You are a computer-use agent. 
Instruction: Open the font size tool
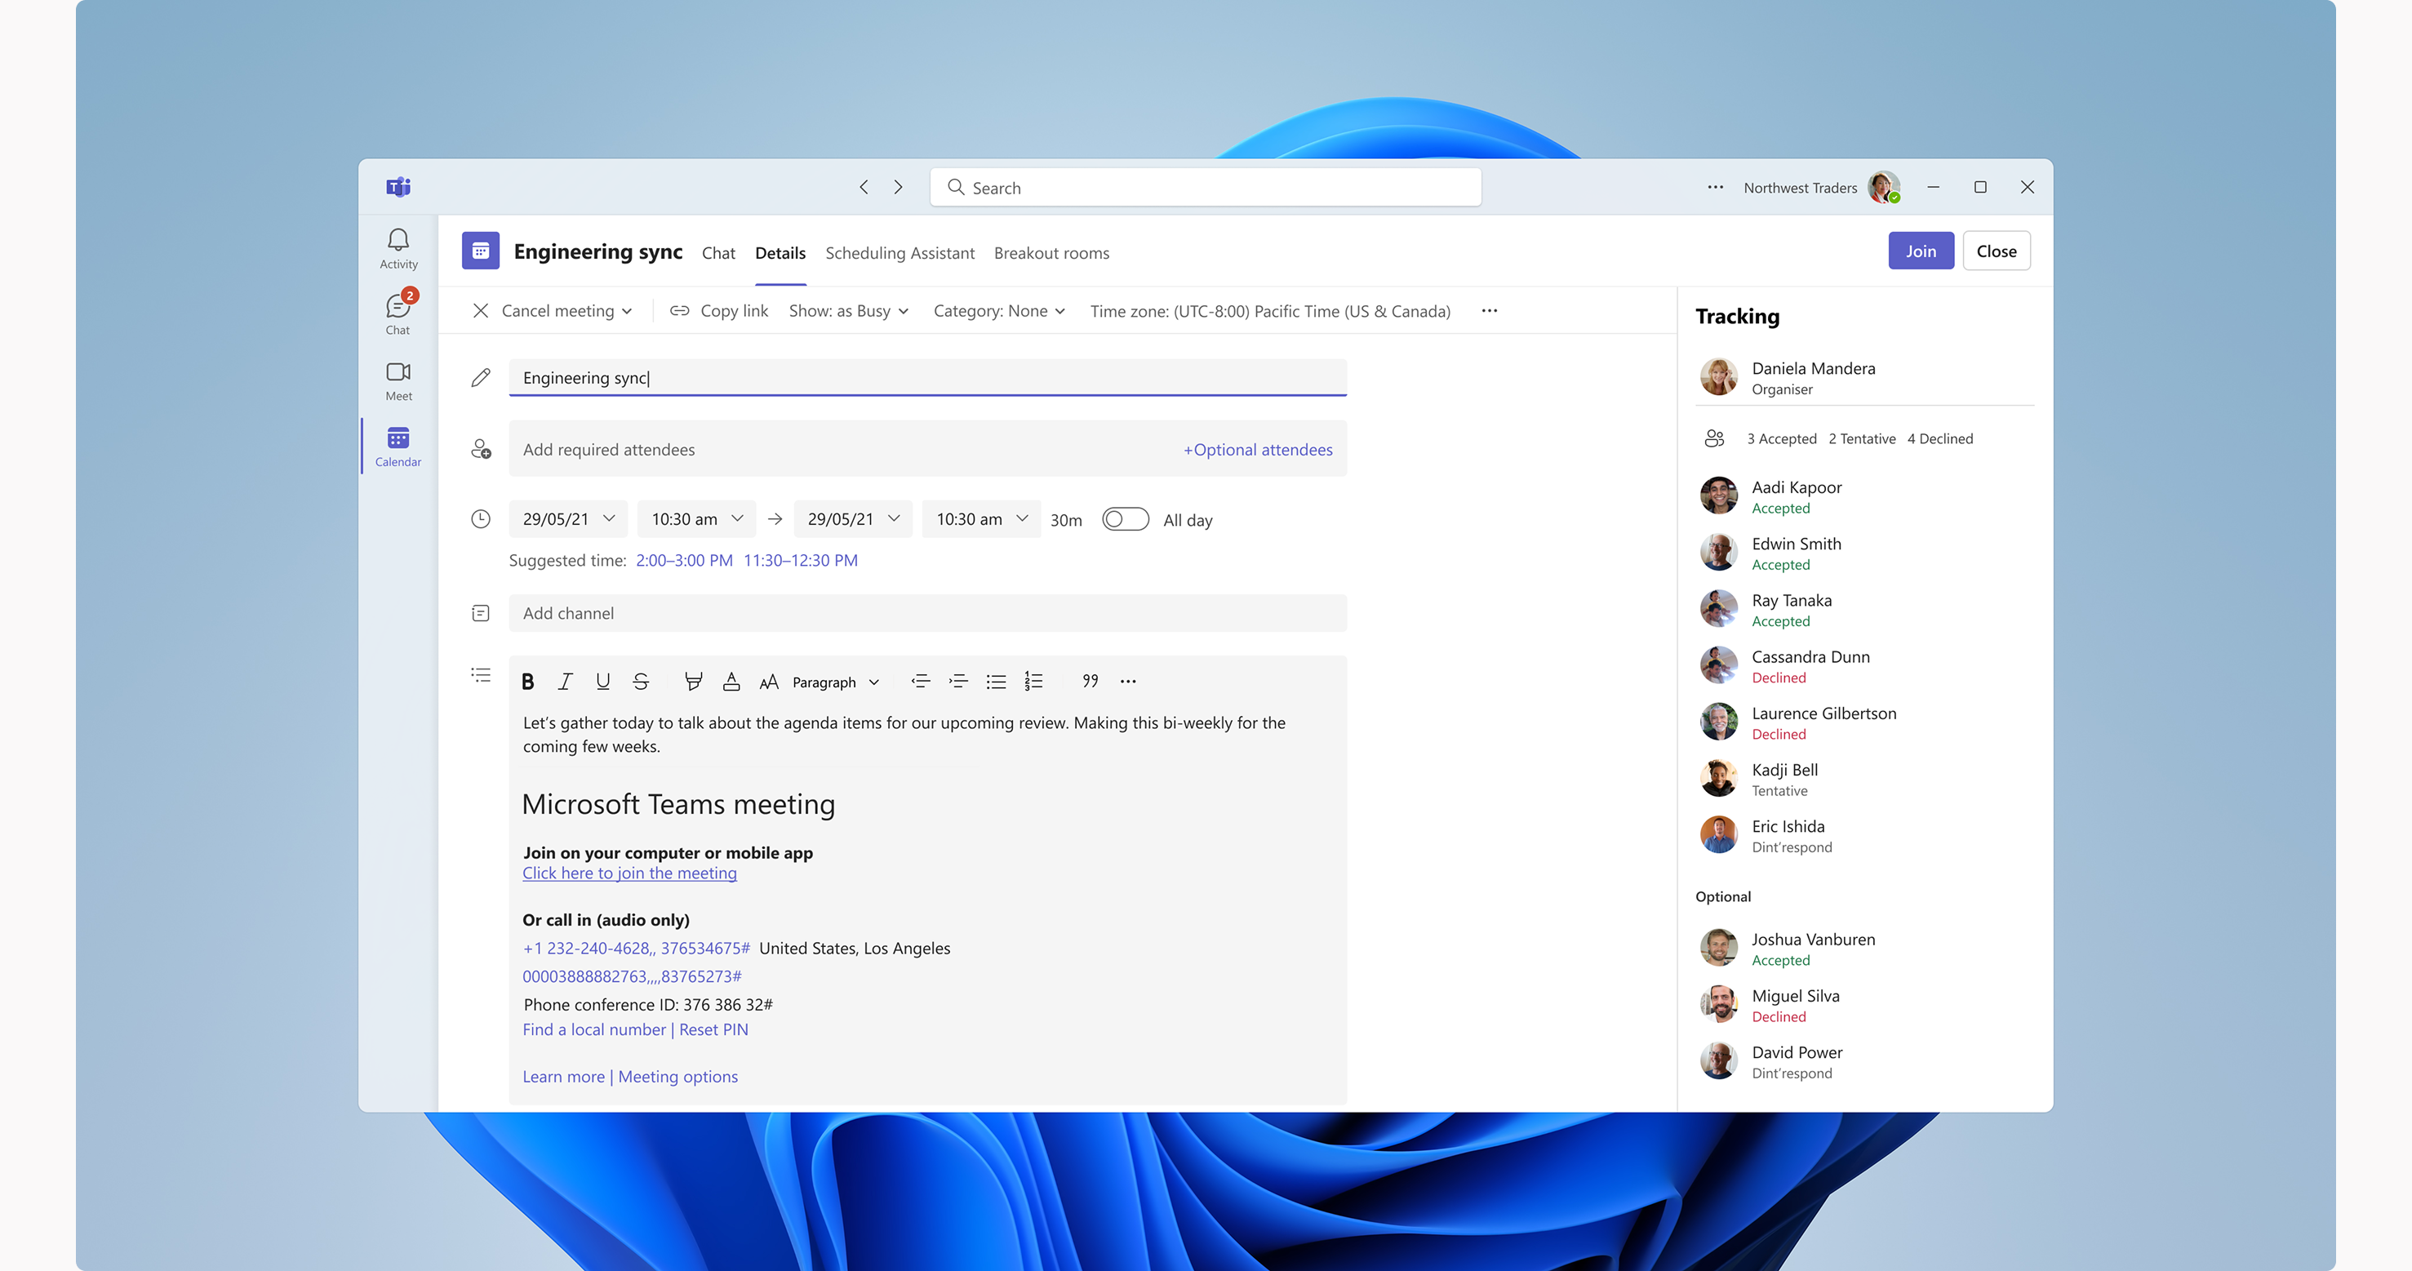pyautogui.click(x=769, y=682)
